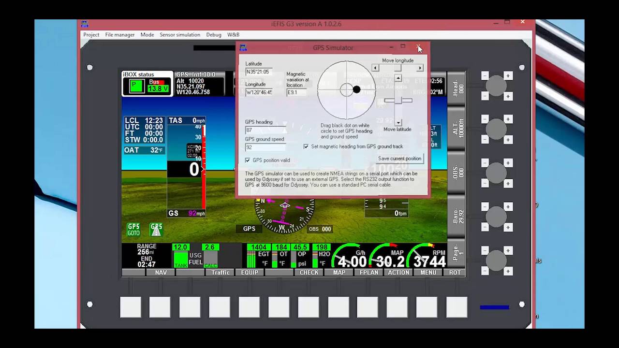Click the upper minus button of Head knob
This screenshot has width=619, height=348.
(x=485, y=76)
